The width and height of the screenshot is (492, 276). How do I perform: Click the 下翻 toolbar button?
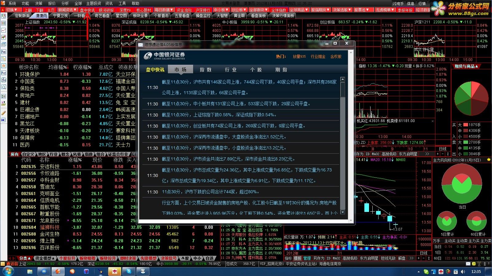[x=40, y=10]
